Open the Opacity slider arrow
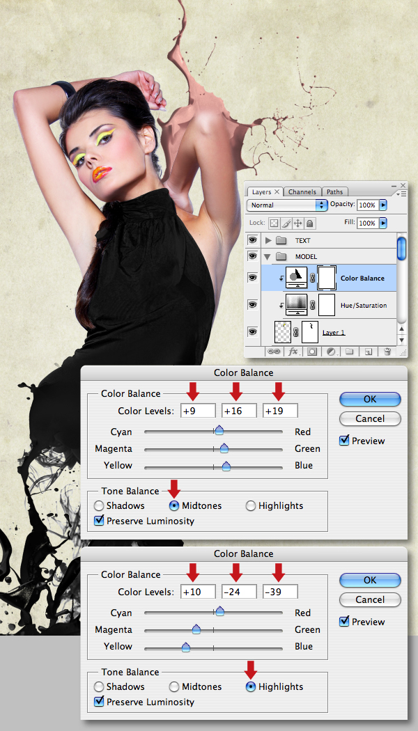This screenshot has height=731, width=418. [x=383, y=205]
